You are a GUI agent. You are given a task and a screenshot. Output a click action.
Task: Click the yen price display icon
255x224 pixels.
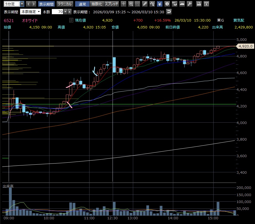tap(160, 4)
